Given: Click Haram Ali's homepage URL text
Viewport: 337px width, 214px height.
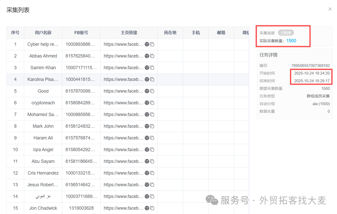Looking at the screenshot, I should (x=123, y=138).
